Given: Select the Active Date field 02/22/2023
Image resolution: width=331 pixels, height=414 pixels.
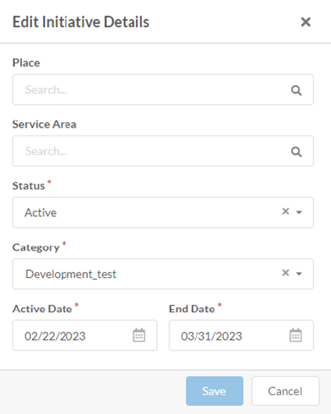Looking at the screenshot, I should click(85, 335).
